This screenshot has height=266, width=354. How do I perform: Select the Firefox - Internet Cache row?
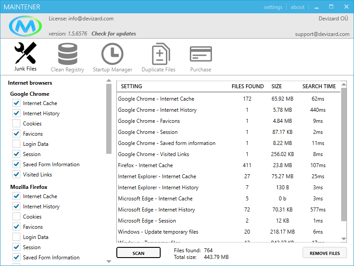click(x=145, y=165)
